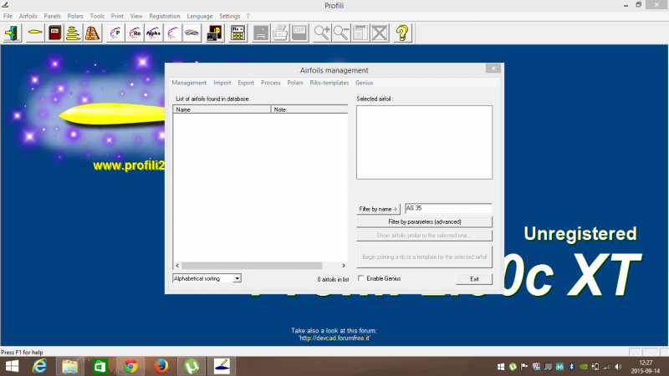The image size is (669, 376).
Task: Open the Alphabetical sorting dropdown
Action: pos(207,278)
